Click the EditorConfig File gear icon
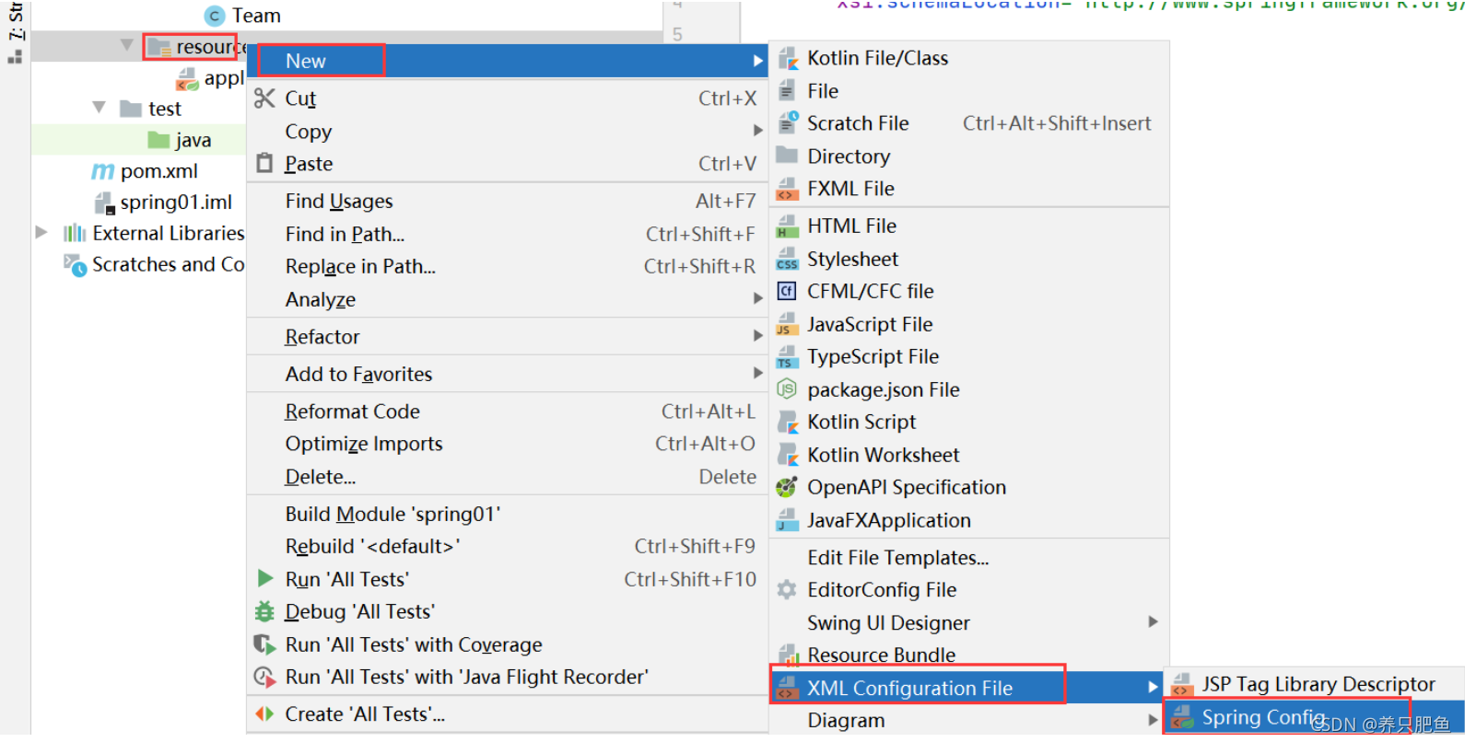1465x742 pixels. pyautogui.click(x=787, y=590)
